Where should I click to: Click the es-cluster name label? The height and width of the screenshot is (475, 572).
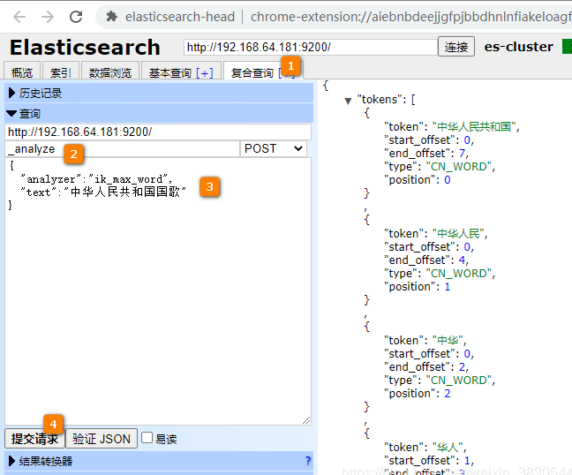(x=518, y=47)
